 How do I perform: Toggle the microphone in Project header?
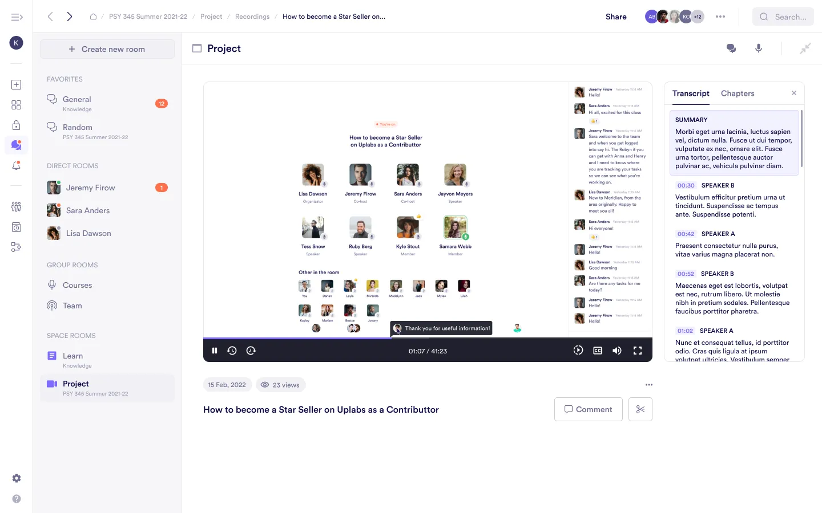[x=759, y=48]
